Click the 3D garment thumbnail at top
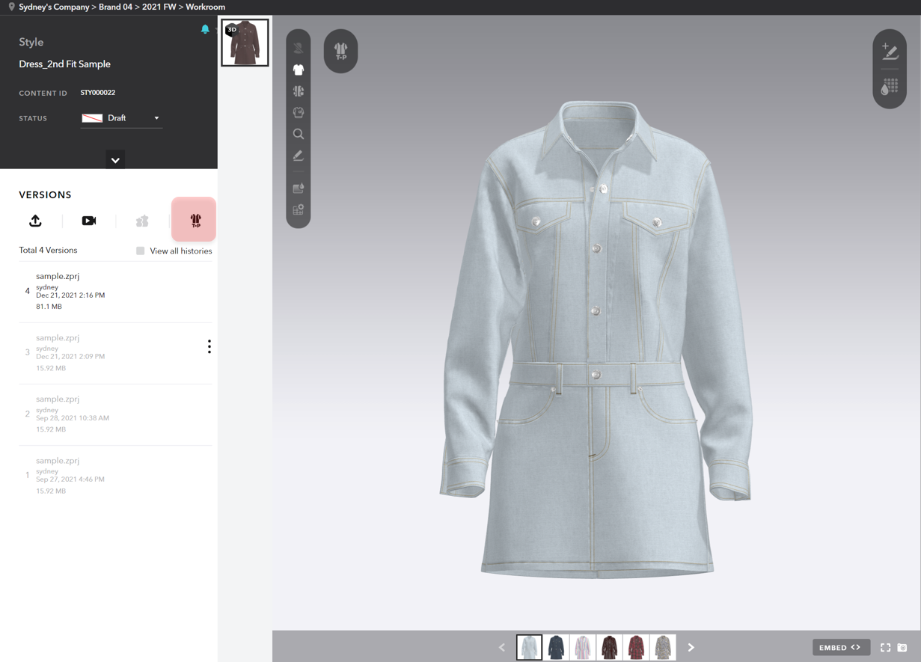The width and height of the screenshot is (921, 662). pyautogui.click(x=245, y=43)
